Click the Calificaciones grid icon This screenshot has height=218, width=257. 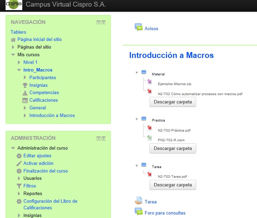(25, 100)
